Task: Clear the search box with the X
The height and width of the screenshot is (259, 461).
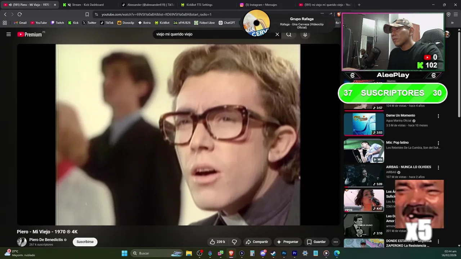Action: coord(277,35)
